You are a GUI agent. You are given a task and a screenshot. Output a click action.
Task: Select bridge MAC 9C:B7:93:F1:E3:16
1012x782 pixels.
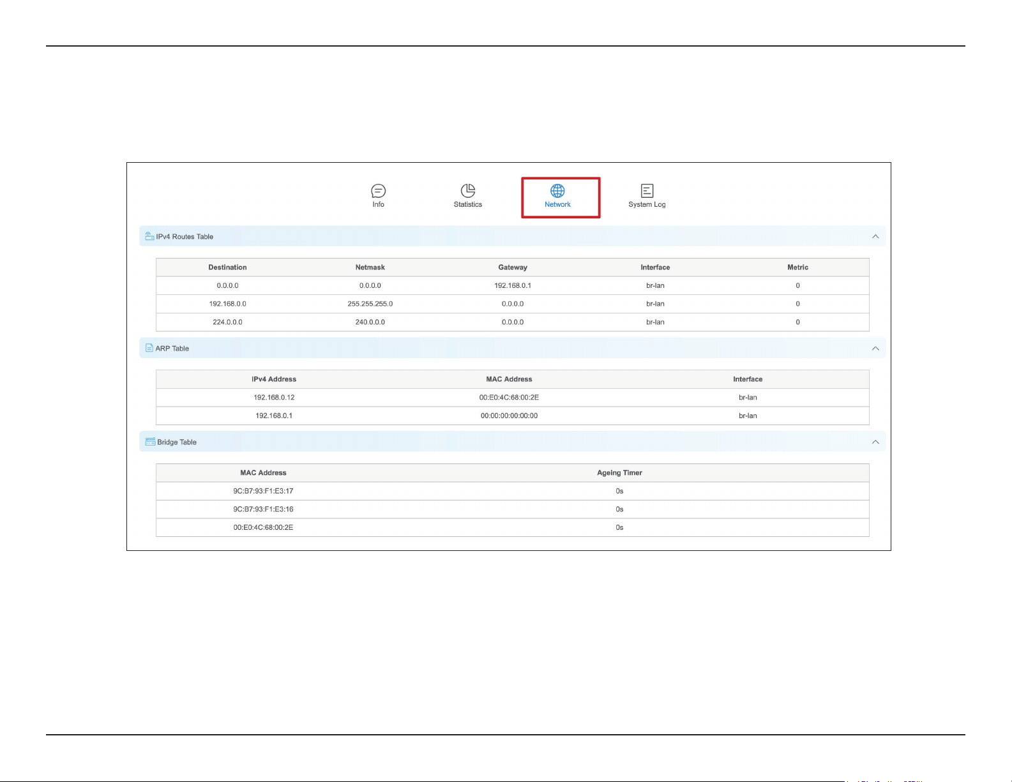[x=263, y=509]
